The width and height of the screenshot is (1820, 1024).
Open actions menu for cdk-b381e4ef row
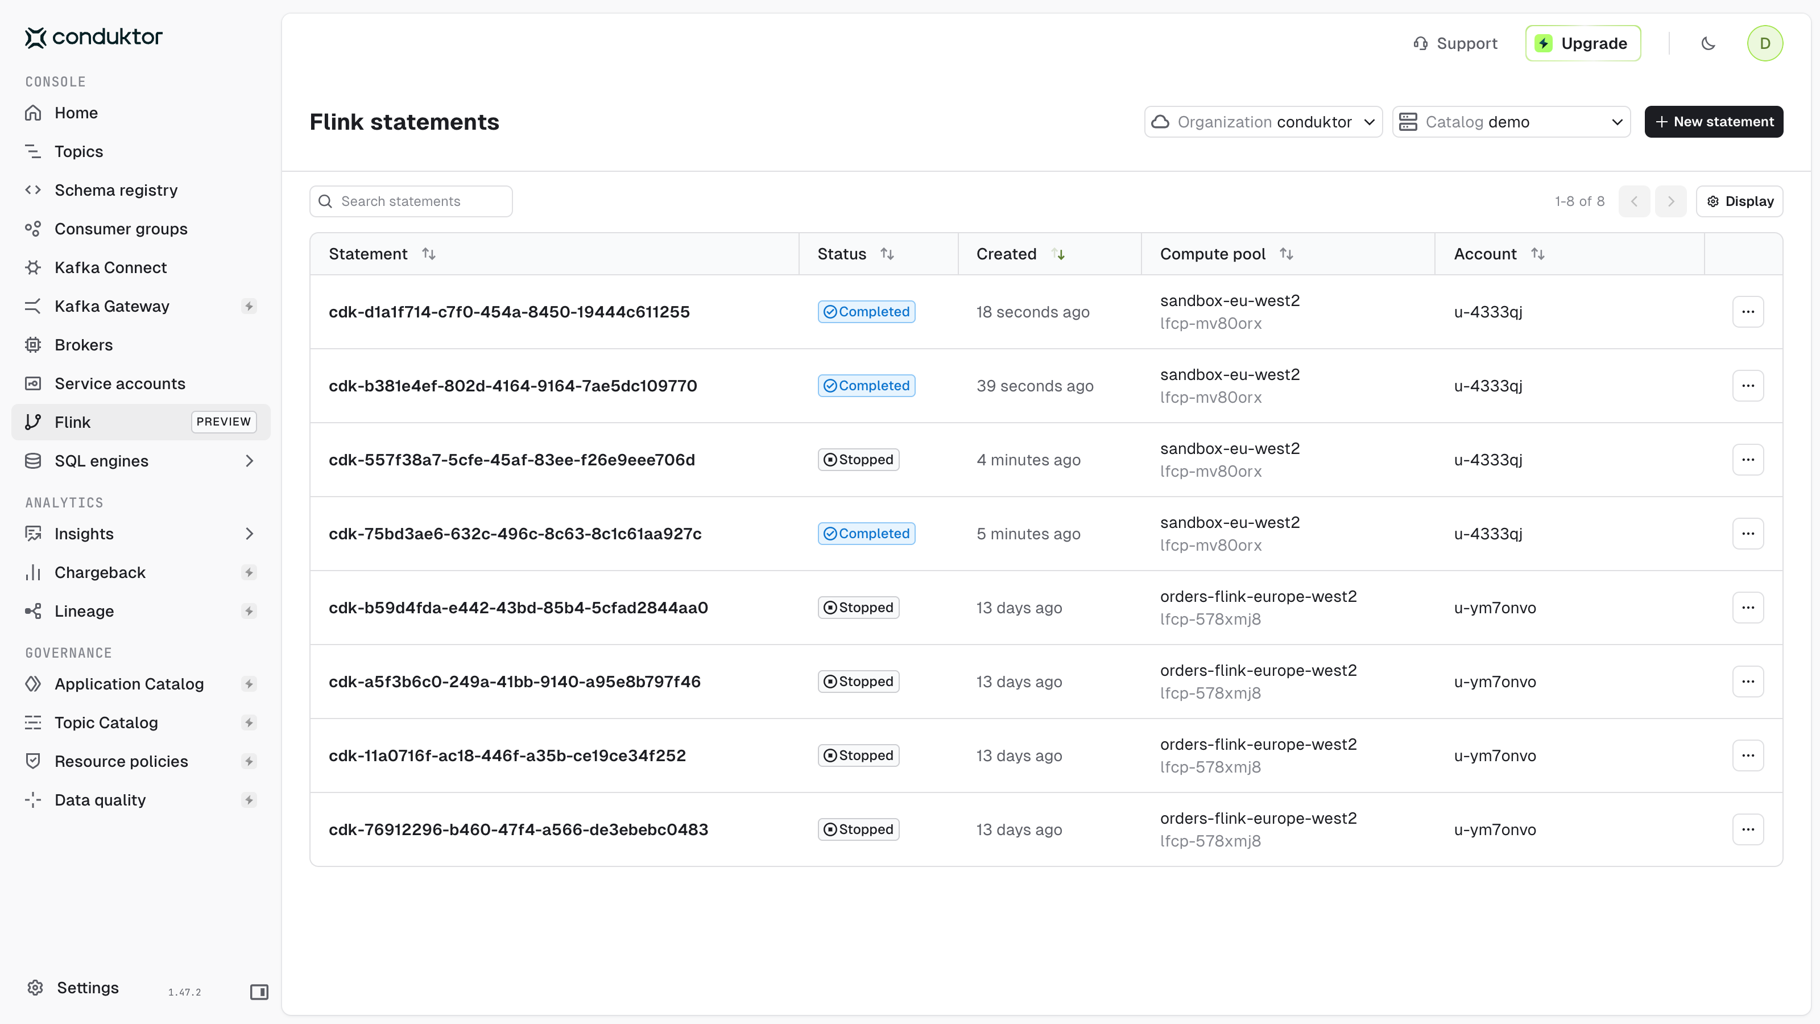pos(1748,386)
